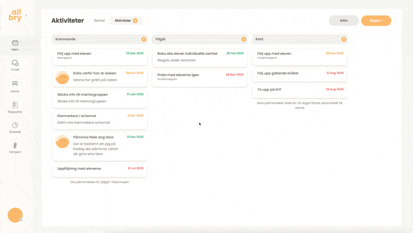Image resolution: width=413 pixels, height=233 pixels.
Task: Click the Pågår column count badge
Action: tap(244, 39)
